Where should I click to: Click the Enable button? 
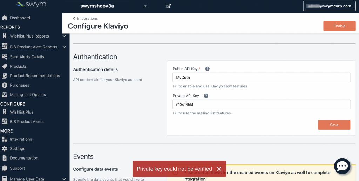click(x=339, y=26)
